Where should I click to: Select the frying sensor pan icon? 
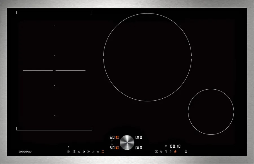pos(79,152)
